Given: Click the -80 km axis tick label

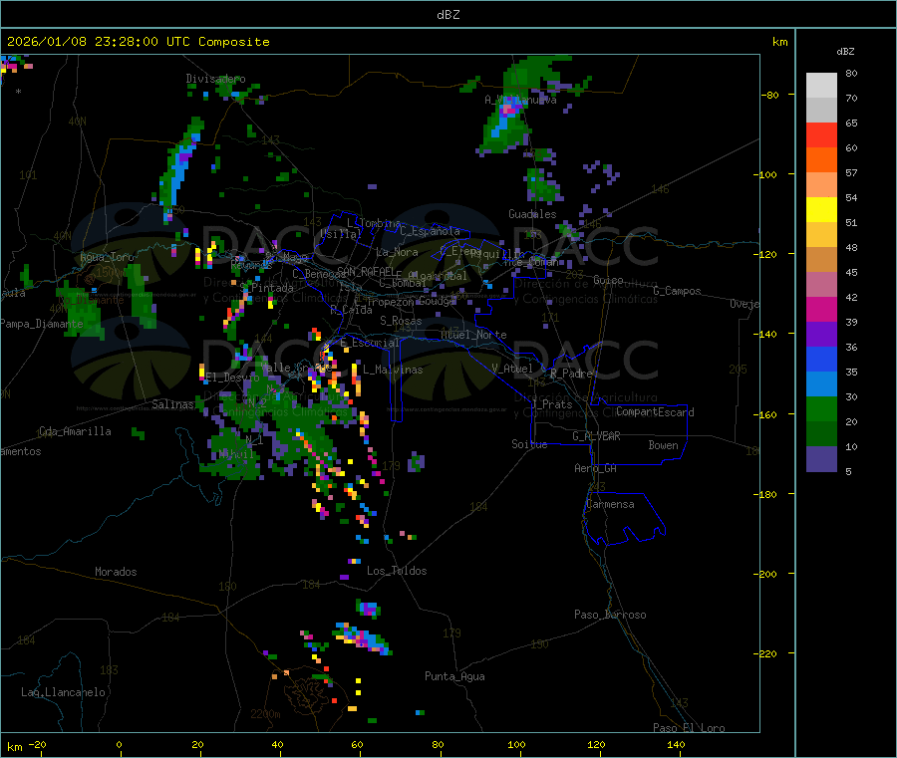Looking at the screenshot, I should pyautogui.click(x=770, y=95).
